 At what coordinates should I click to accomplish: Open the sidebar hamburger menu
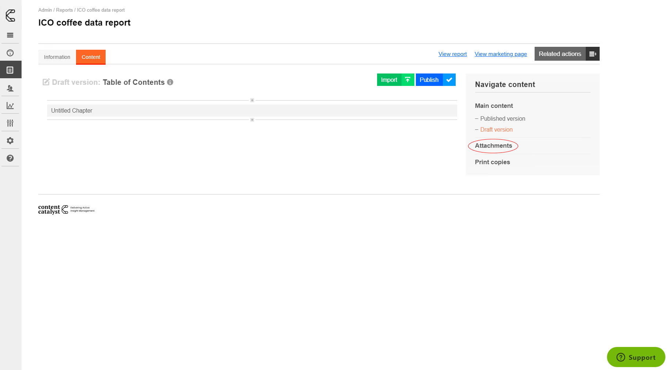(x=10, y=35)
